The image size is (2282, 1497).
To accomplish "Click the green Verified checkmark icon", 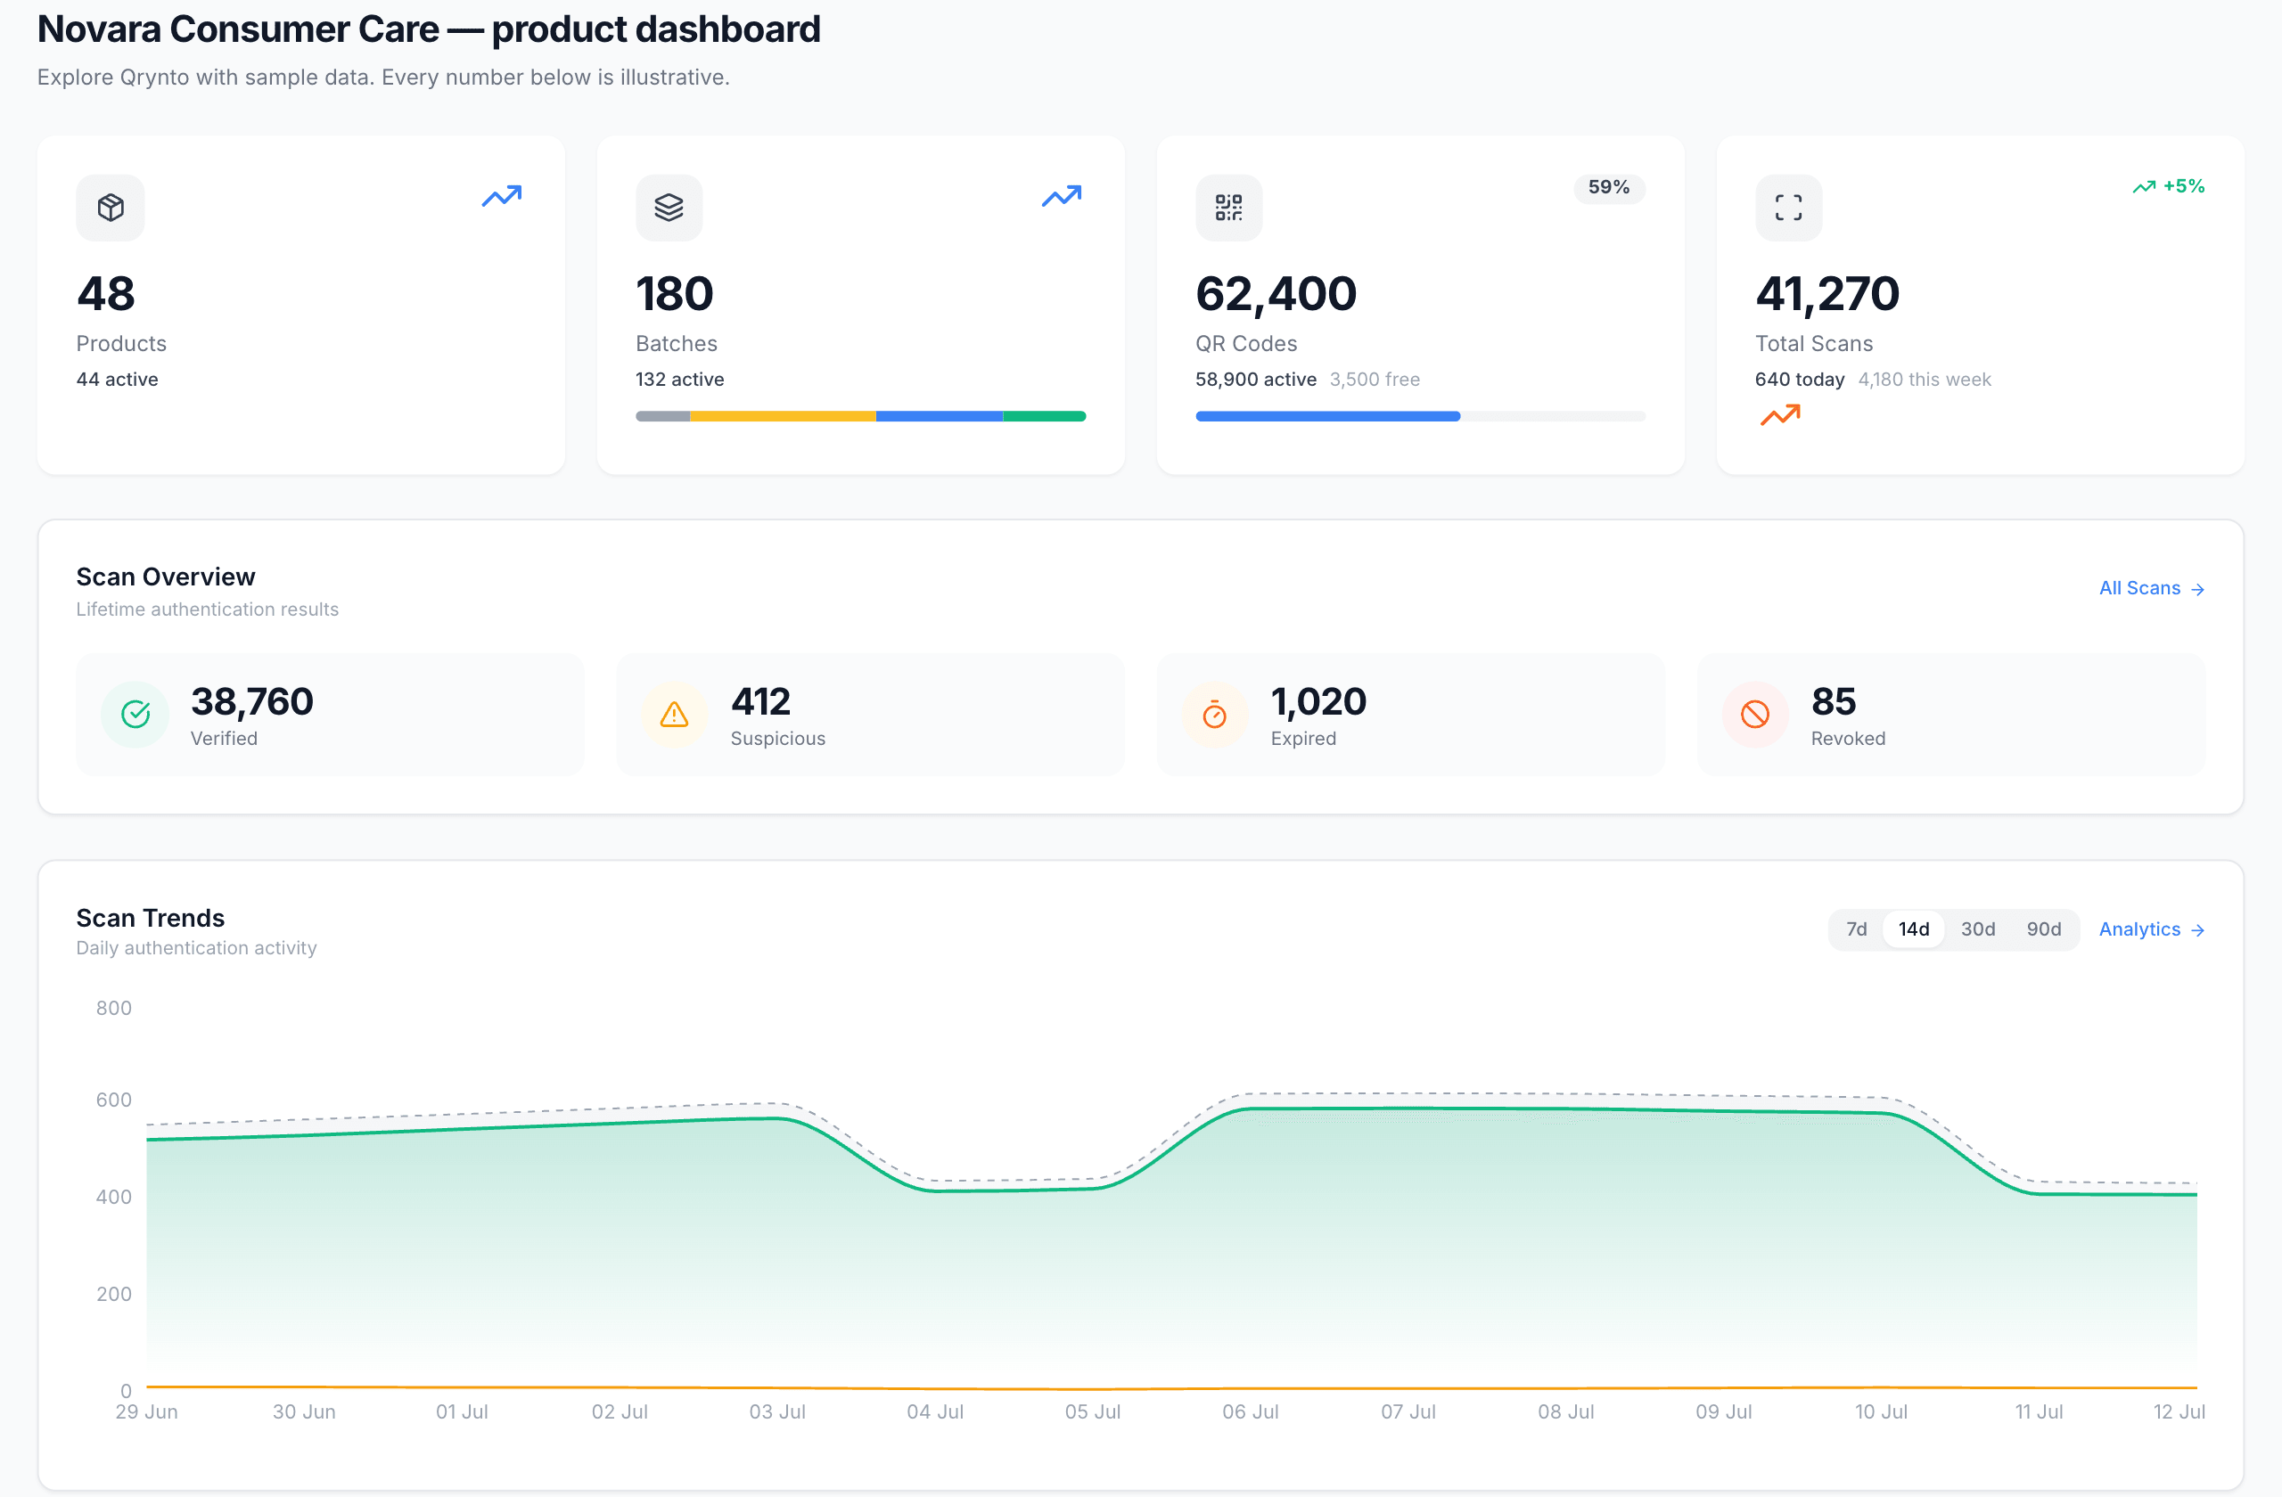I will (x=135, y=714).
